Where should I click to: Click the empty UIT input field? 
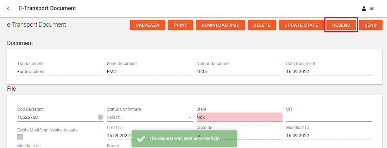point(329,117)
